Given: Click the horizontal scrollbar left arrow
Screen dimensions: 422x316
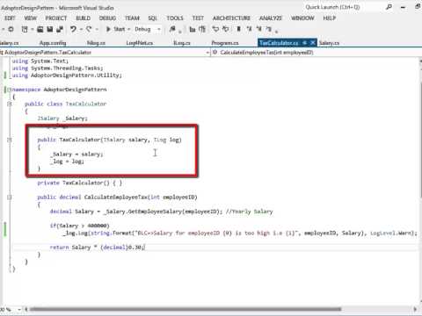Looking at the screenshot, I should click(25, 309).
